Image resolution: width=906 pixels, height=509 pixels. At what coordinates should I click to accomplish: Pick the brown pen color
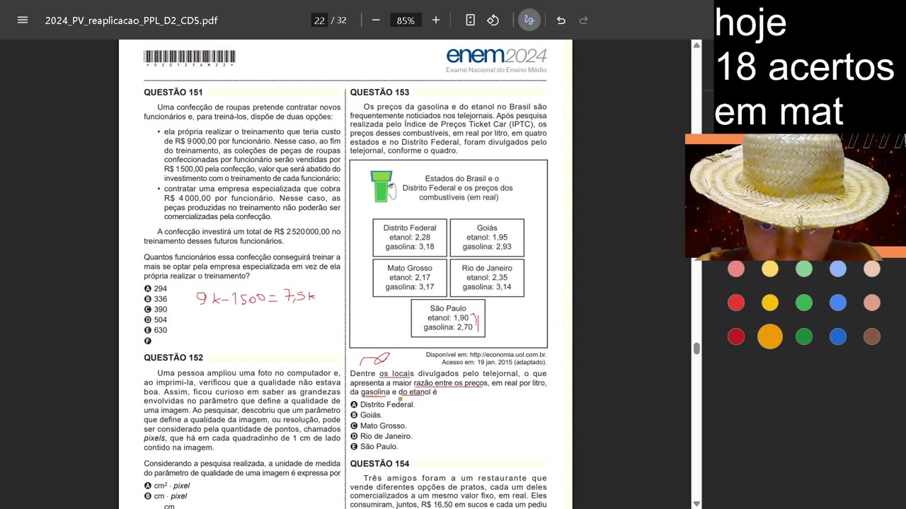click(x=872, y=337)
